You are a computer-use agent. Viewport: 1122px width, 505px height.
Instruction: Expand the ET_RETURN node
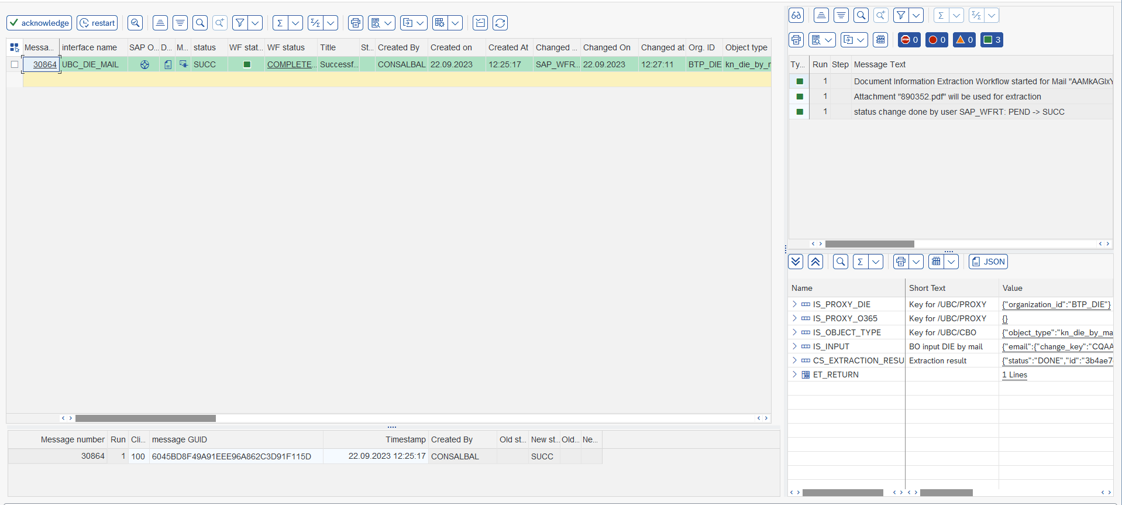[x=794, y=375]
